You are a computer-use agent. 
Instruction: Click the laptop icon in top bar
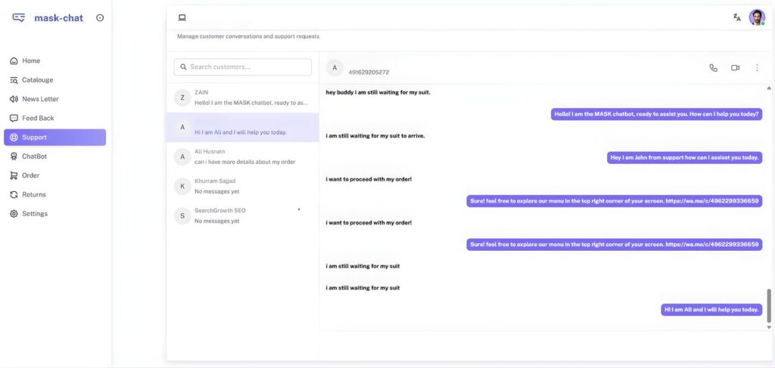click(x=182, y=17)
